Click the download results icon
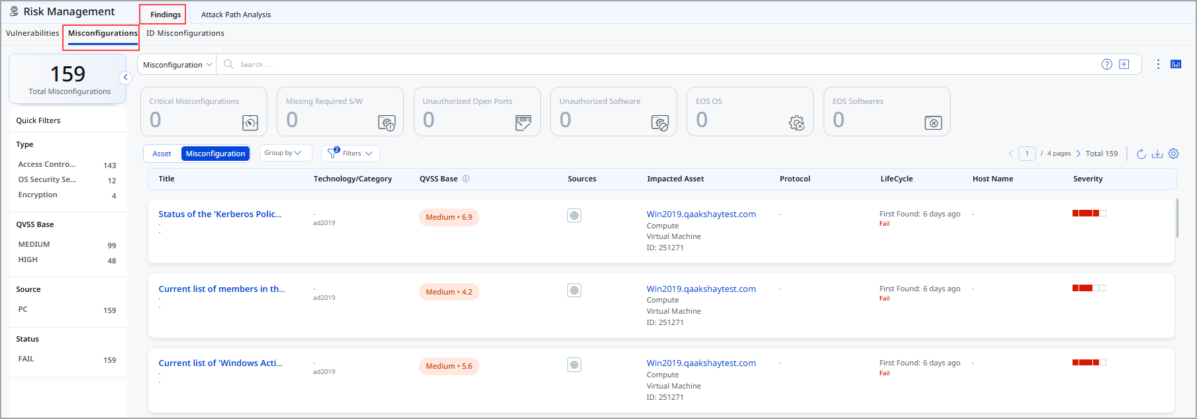This screenshot has width=1197, height=419. pos(1157,154)
